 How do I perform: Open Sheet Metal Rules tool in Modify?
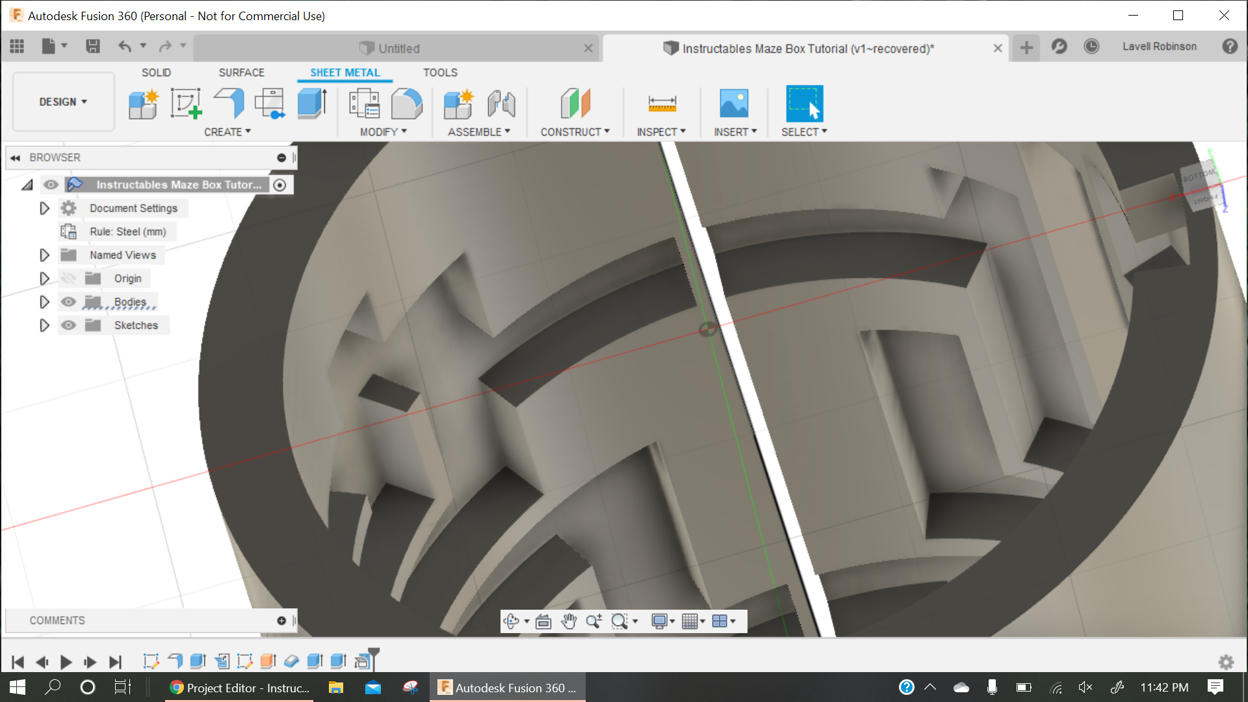click(x=364, y=104)
